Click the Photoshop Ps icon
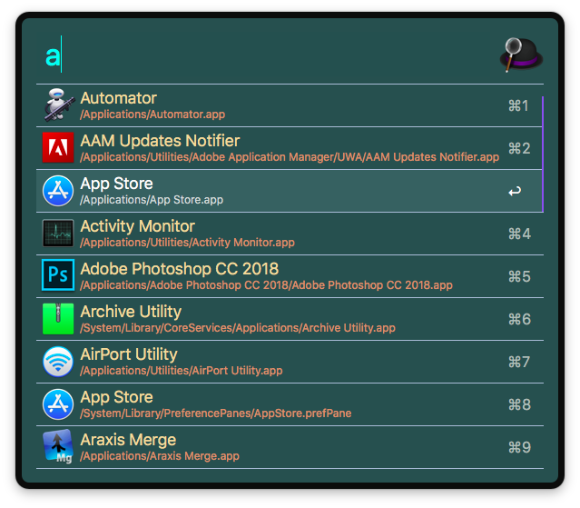The image size is (580, 508). pyautogui.click(x=58, y=276)
